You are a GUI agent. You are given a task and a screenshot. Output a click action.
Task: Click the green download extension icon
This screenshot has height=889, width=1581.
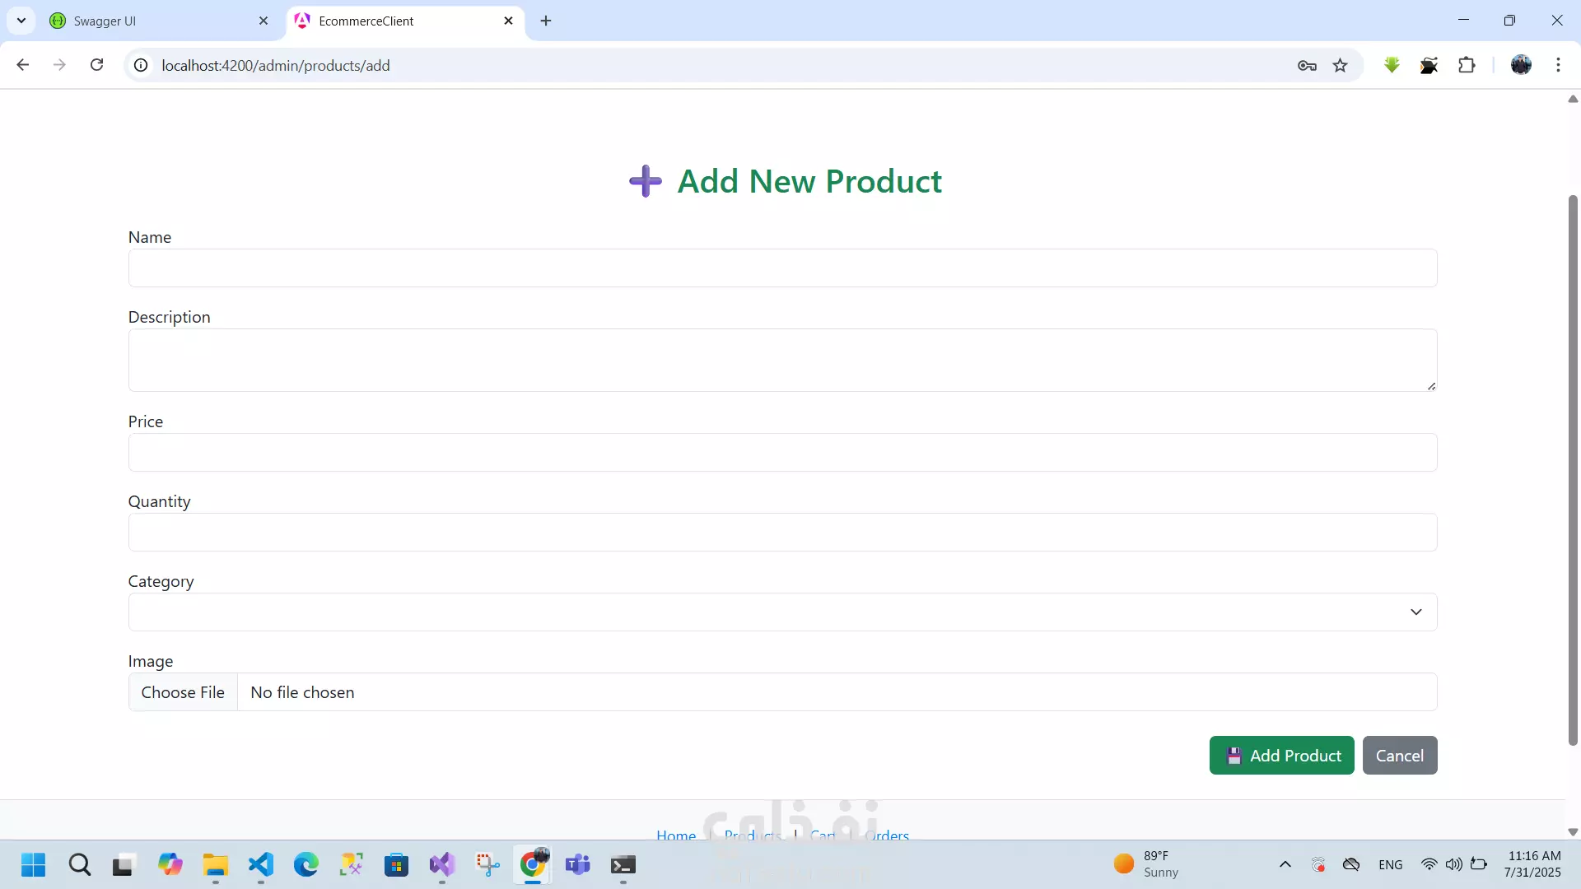1392,65
